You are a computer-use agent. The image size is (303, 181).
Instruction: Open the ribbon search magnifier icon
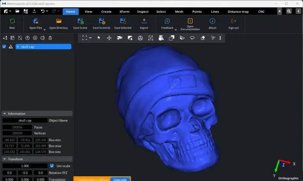289,11
